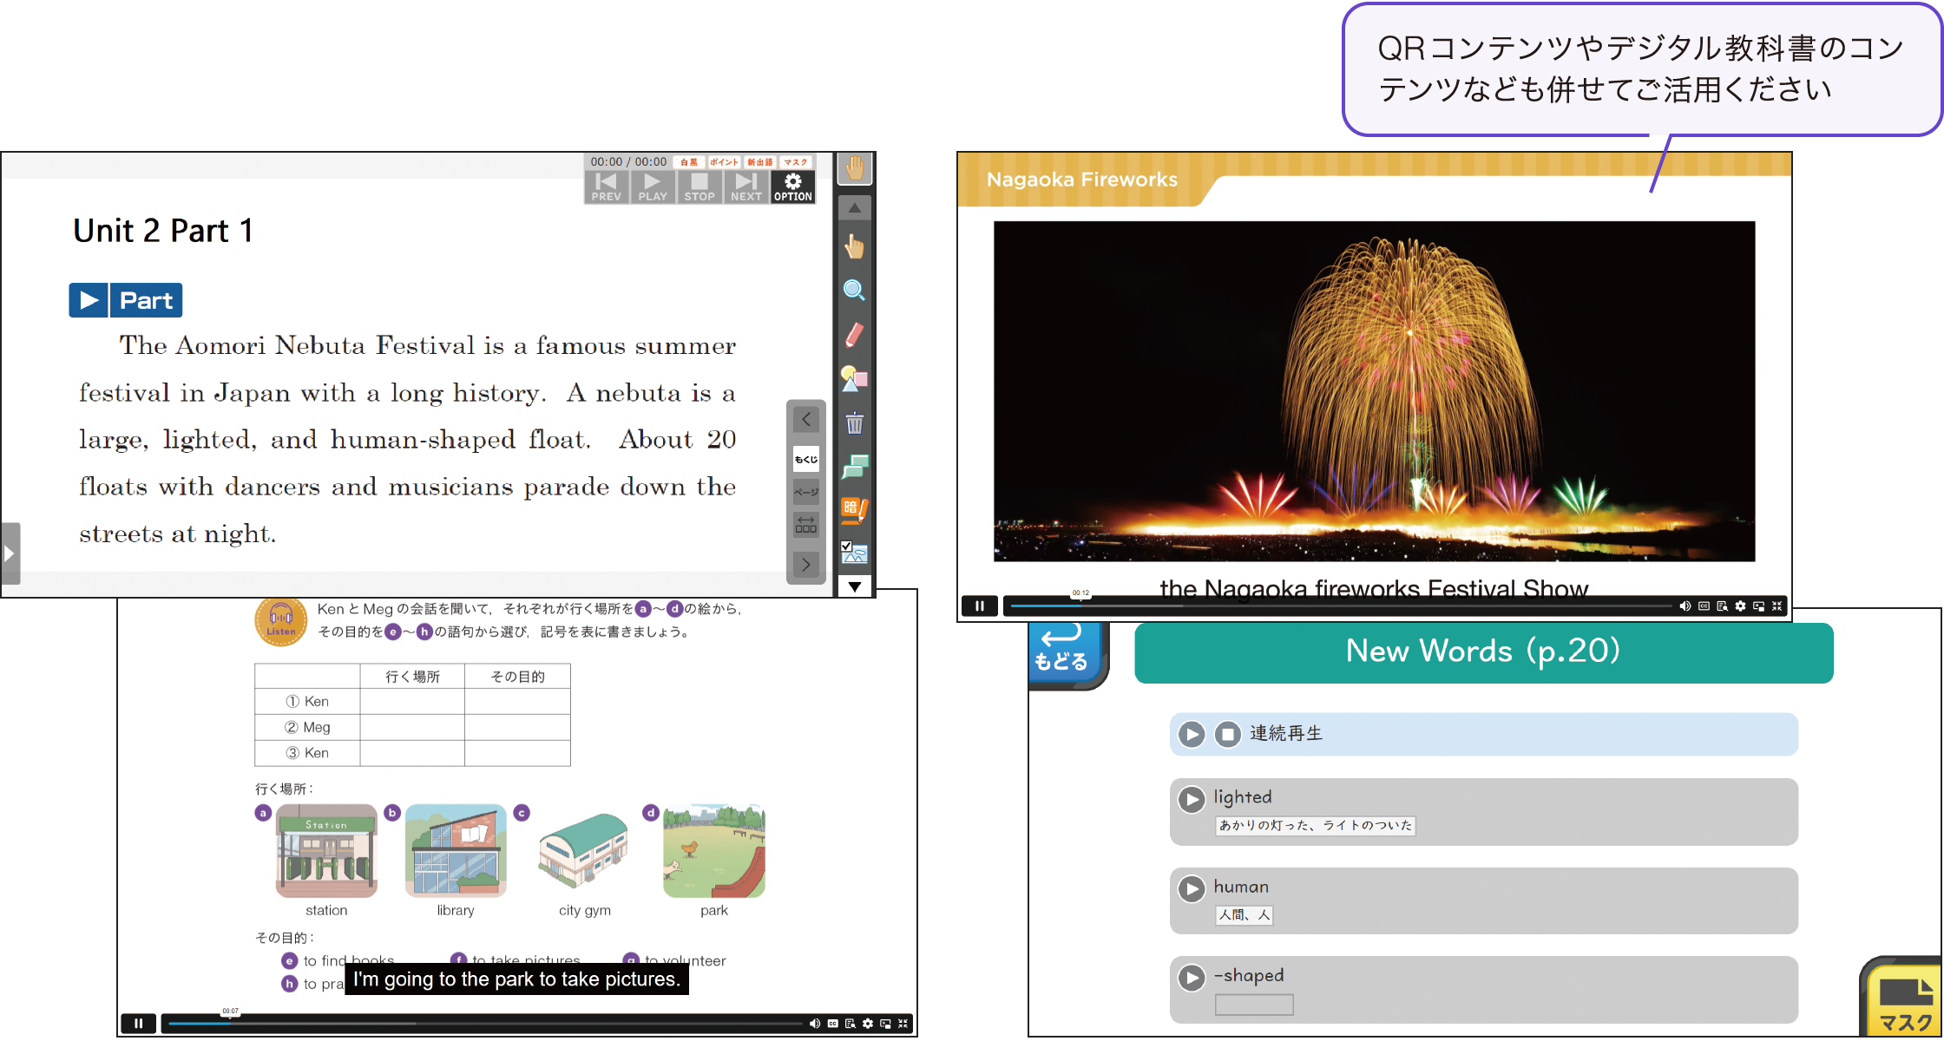Click the もどる back arrow button

point(1061,651)
